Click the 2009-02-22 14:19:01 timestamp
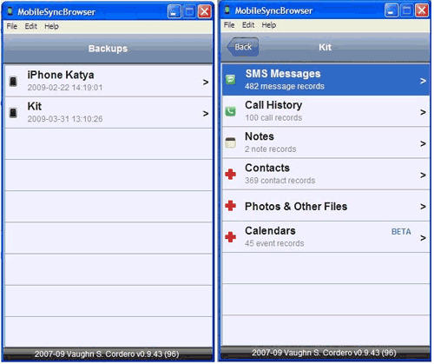Viewport: 434px width, 364px height. click(x=65, y=88)
